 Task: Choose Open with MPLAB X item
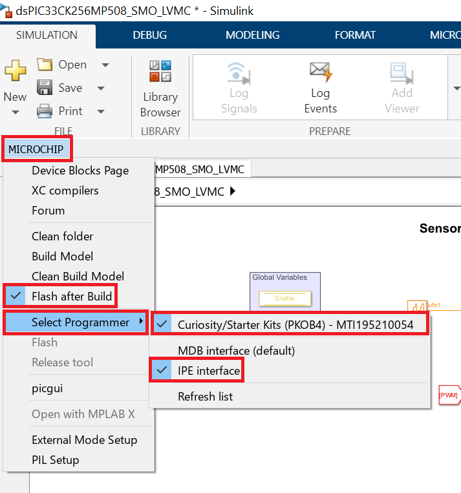pyautogui.click(x=83, y=414)
